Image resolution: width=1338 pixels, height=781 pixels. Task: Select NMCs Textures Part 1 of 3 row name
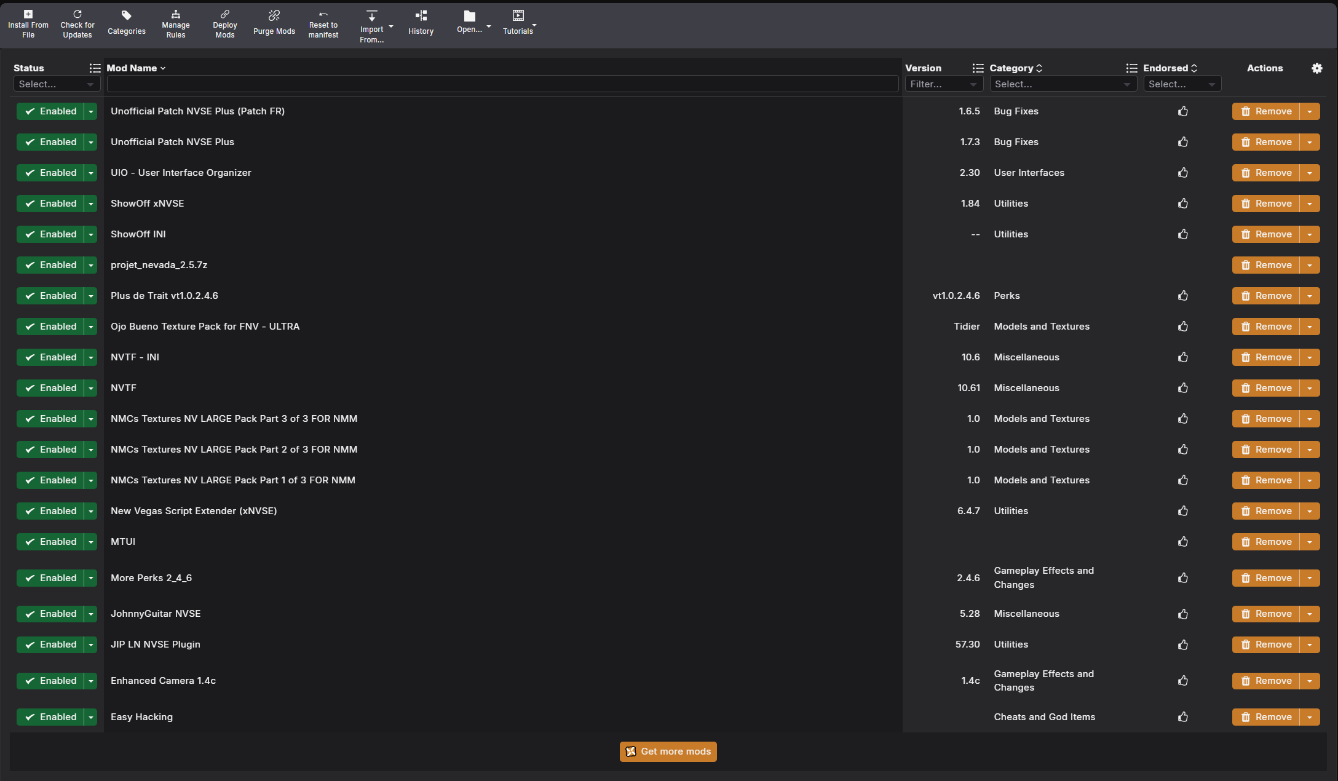click(233, 480)
